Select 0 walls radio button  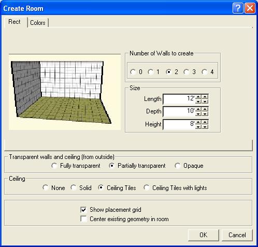(133, 72)
